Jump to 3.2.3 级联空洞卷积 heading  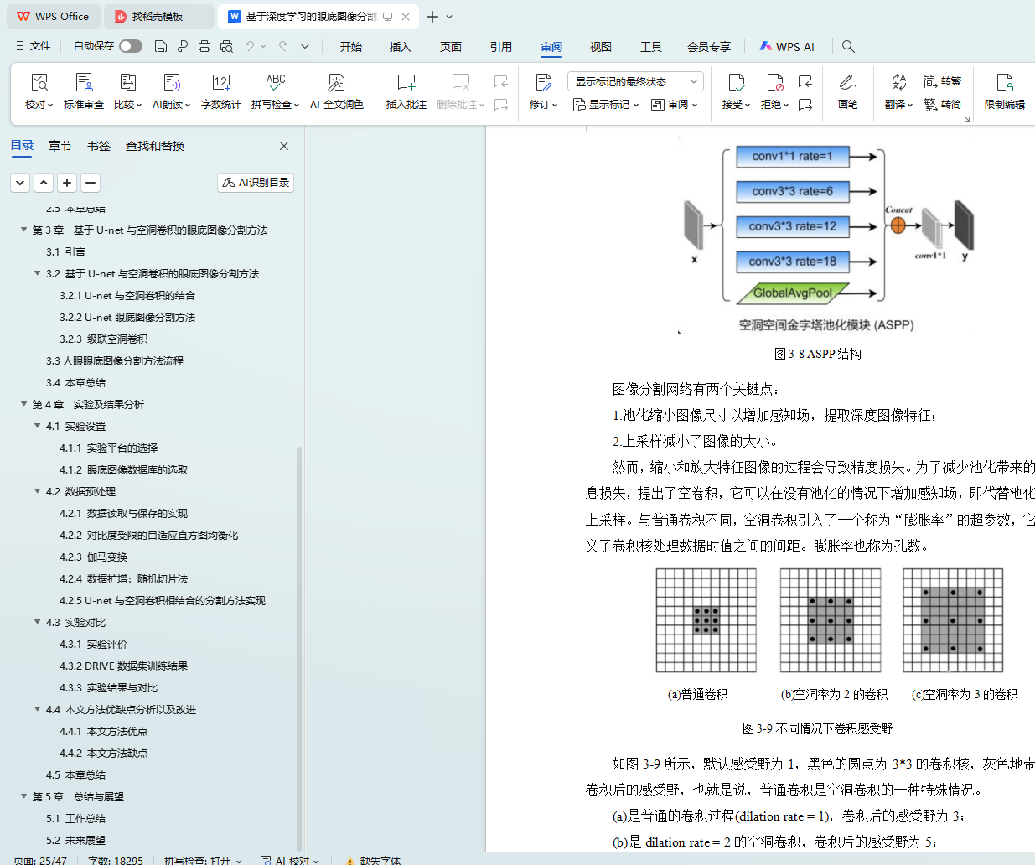pos(104,339)
